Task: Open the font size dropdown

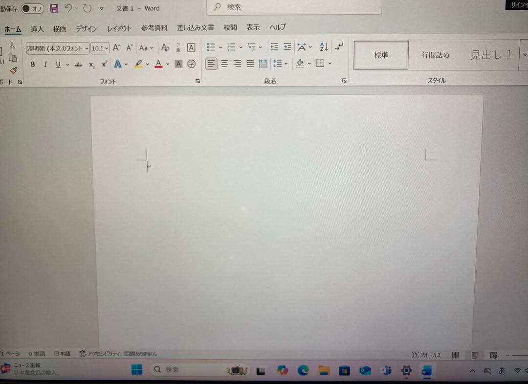Action: [x=107, y=48]
